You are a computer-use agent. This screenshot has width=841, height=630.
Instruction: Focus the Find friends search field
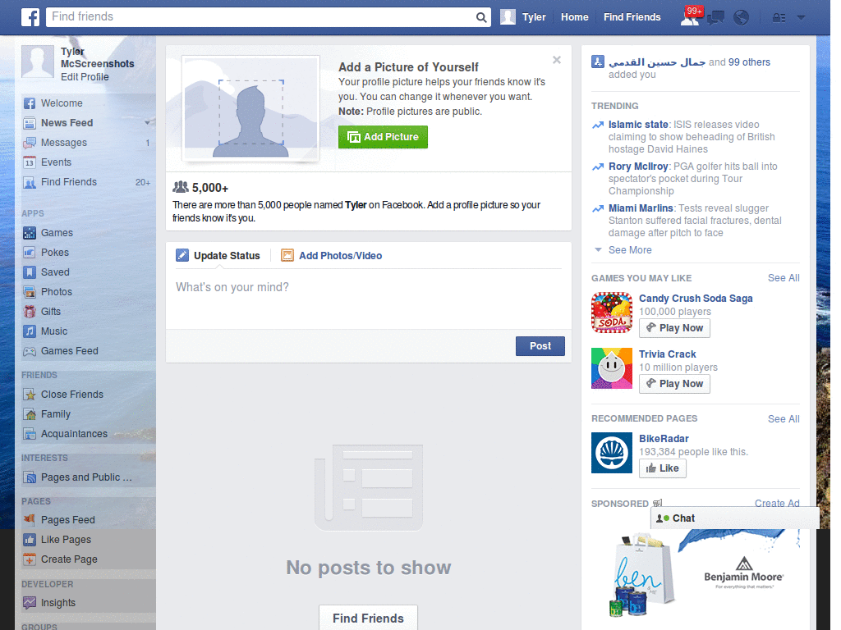pos(261,17)
